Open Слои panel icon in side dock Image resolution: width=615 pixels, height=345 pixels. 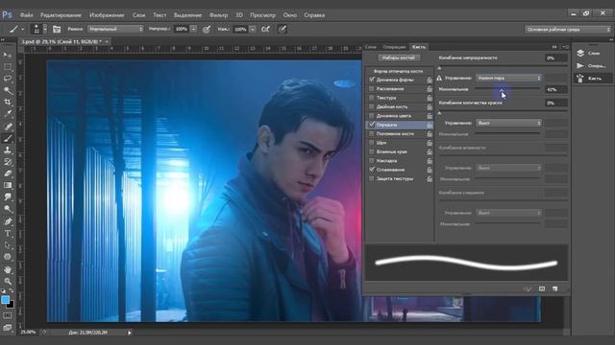point(580,53)
